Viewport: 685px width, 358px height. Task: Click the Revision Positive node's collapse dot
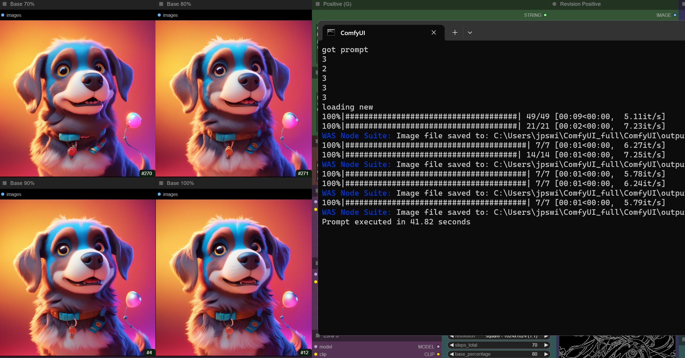click(554, 4)
